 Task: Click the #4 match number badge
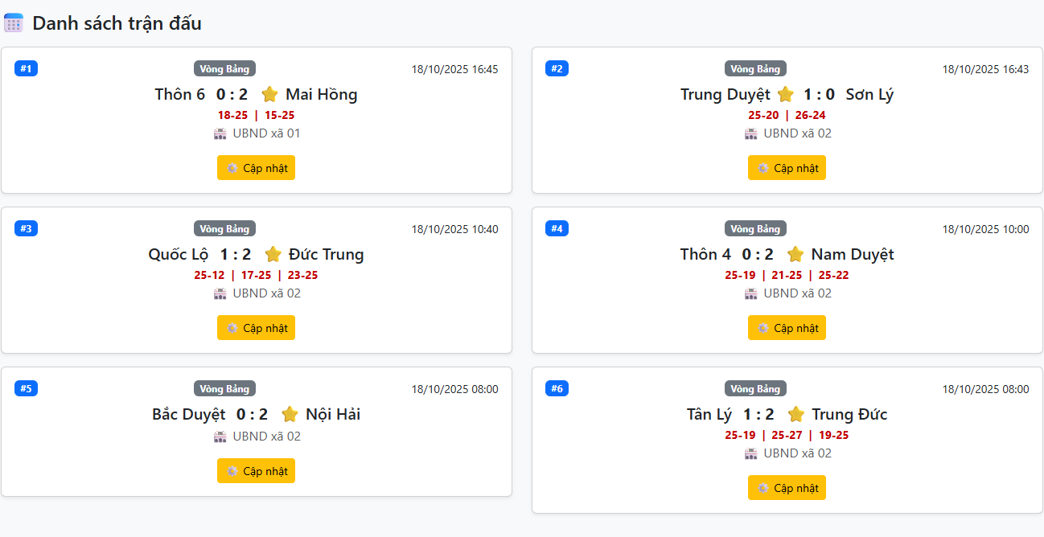point(557,228)
